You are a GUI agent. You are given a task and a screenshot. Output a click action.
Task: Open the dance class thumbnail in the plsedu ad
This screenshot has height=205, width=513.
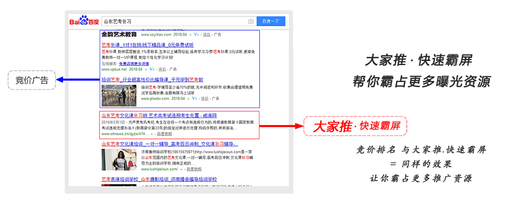(119, 95)
